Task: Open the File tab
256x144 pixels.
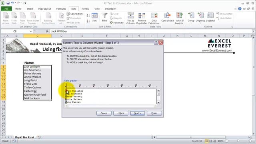Action: 6,9
